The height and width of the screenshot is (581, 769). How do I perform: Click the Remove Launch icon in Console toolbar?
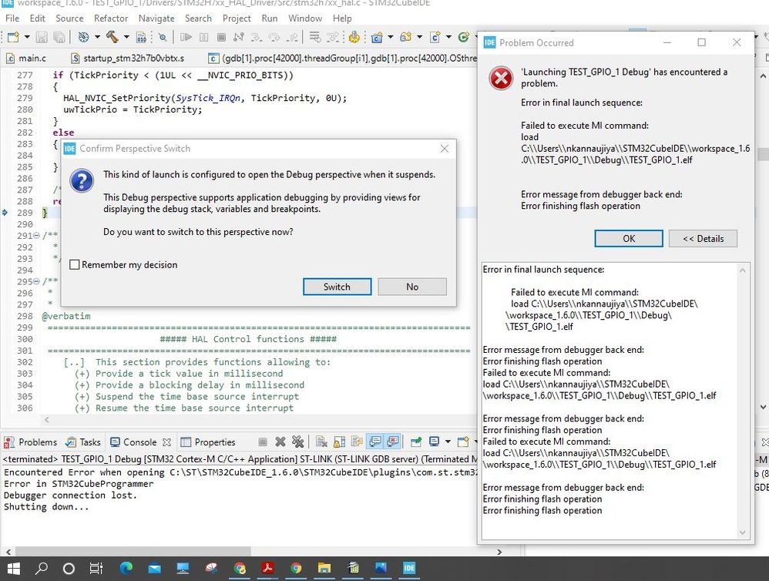click(x=280, y=442)
